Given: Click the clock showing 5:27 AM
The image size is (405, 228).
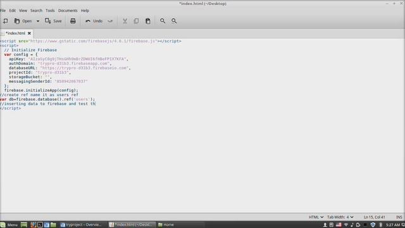Looking at the screenshot, I should click(393, 225).
